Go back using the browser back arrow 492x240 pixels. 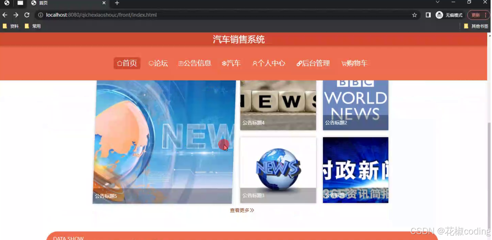[5, 15]
